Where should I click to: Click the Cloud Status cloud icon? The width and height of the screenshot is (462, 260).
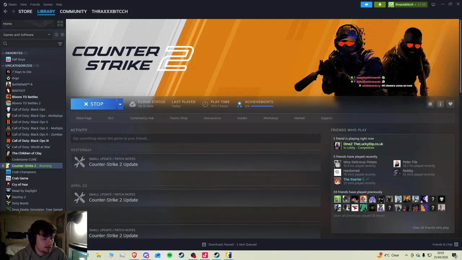tap(132, 104)
